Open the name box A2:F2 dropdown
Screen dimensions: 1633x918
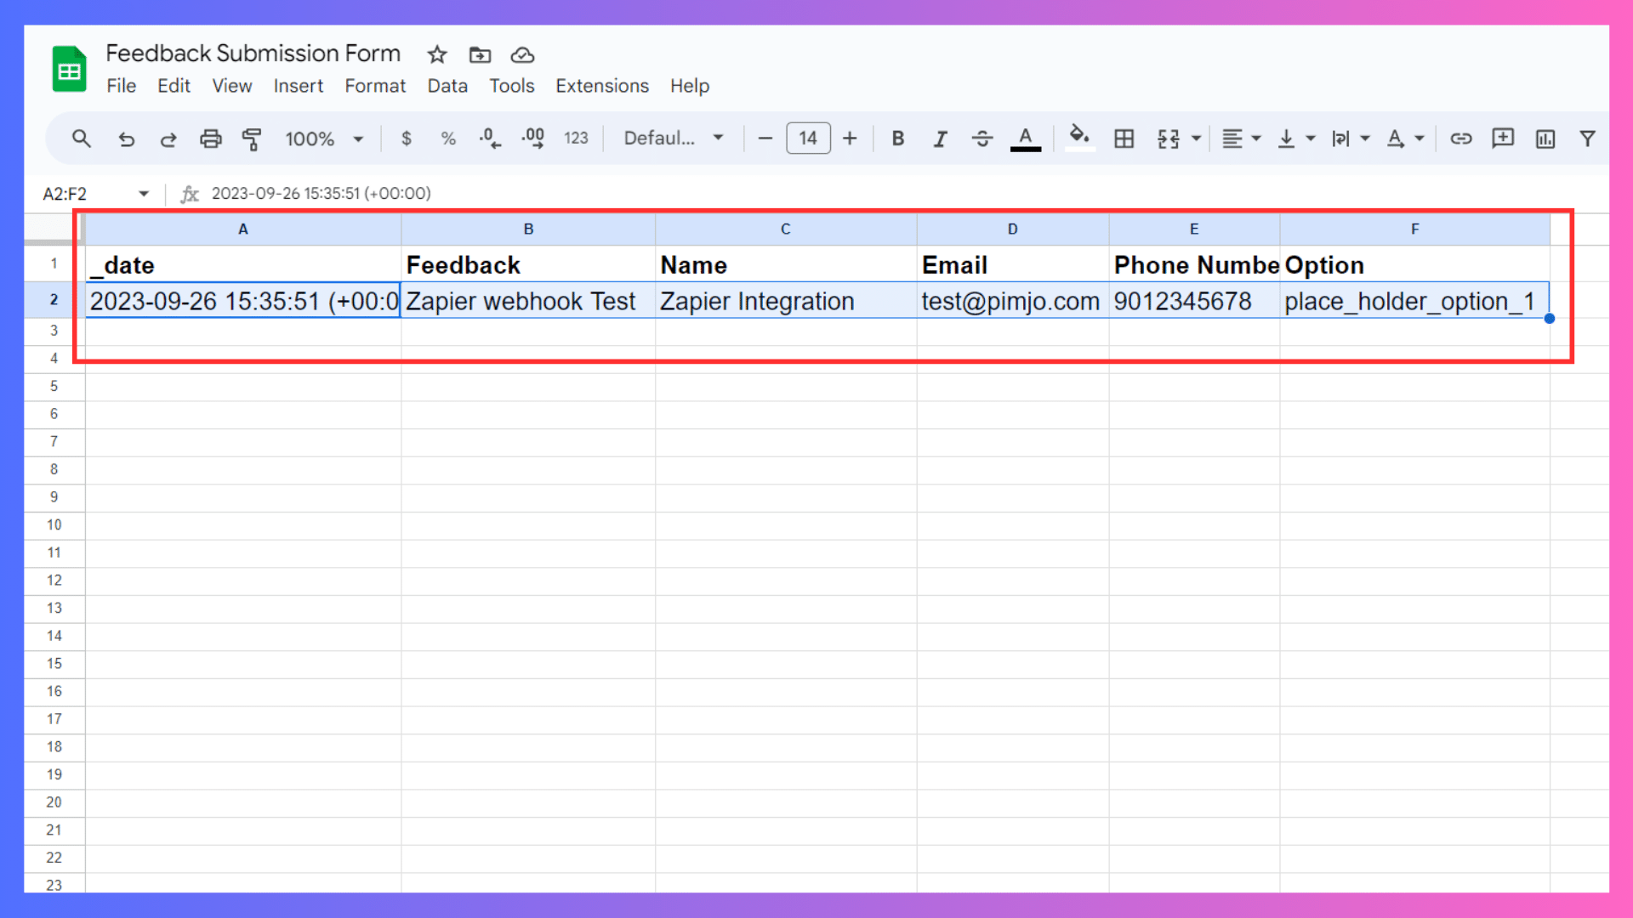[x=144, y=194]
